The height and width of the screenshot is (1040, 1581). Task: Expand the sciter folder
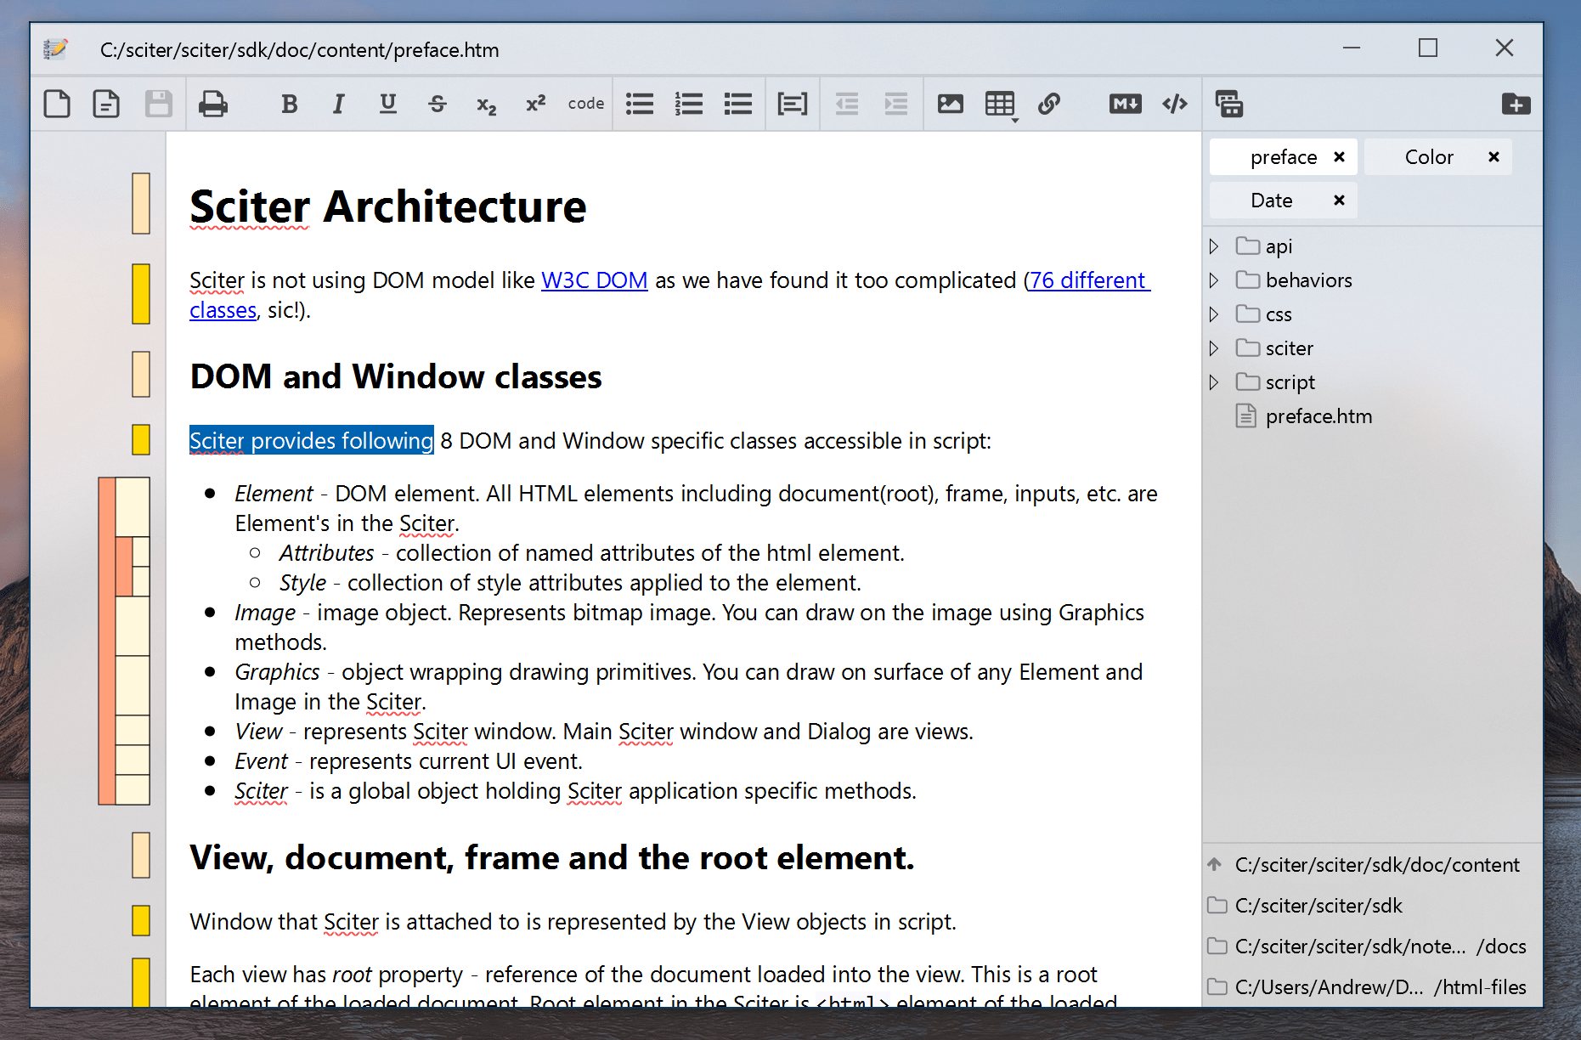point(1214,348)
